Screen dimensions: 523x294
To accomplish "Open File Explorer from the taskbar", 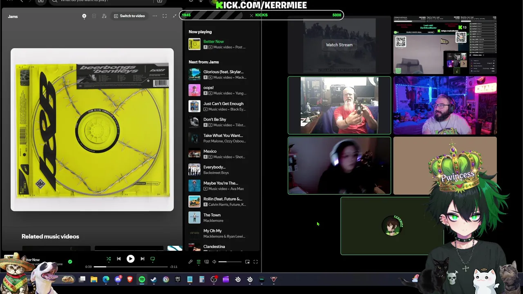I will pos(94,279).
